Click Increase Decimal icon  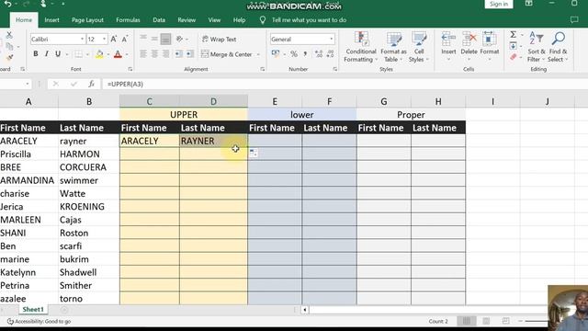pos(319,54)
